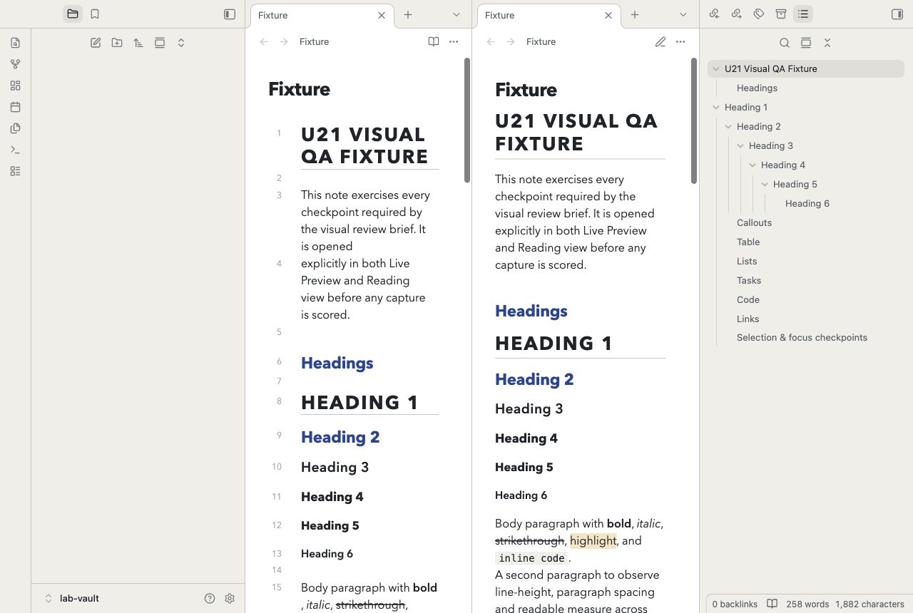Collapse the Heading 1 outline node
The height and width of the screenshot is (613, 913).
coord(716,108)
